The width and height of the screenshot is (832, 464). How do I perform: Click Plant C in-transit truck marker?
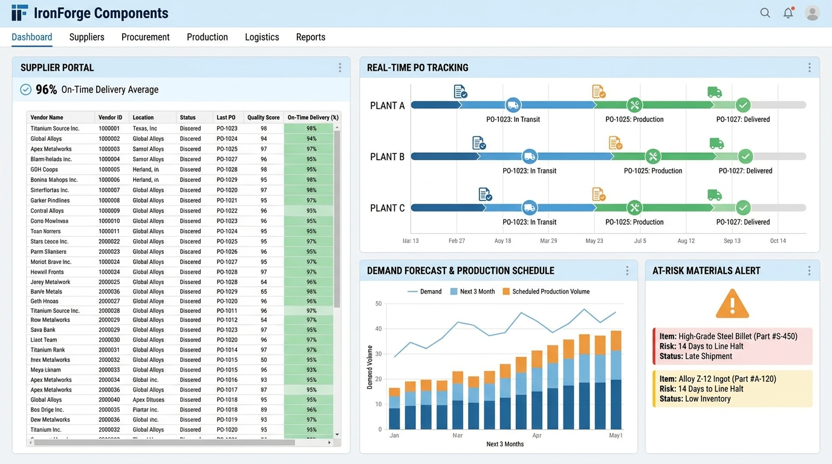point(530,208)
